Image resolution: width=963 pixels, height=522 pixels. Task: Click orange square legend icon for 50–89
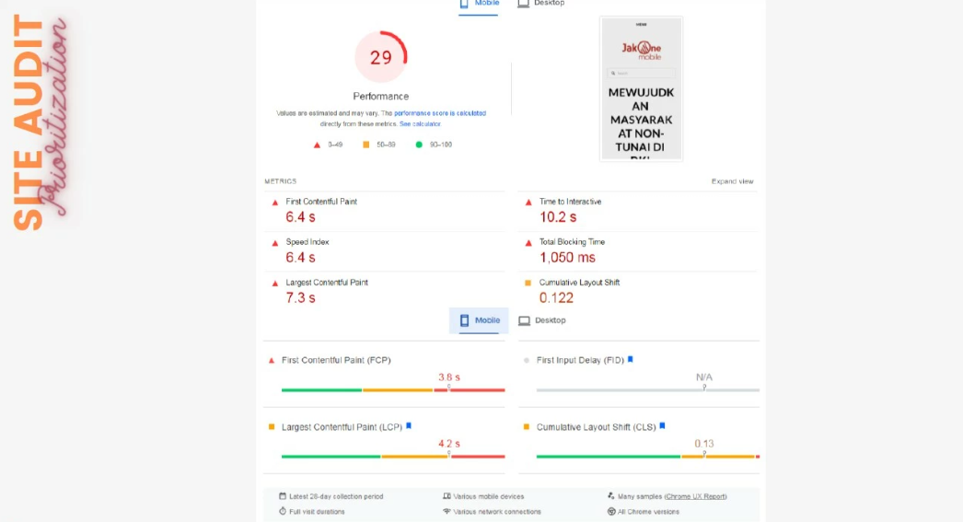point(366,145)
